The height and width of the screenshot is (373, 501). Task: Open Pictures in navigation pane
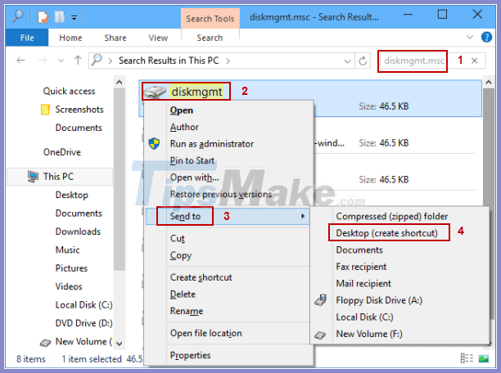tap(71, 268)
